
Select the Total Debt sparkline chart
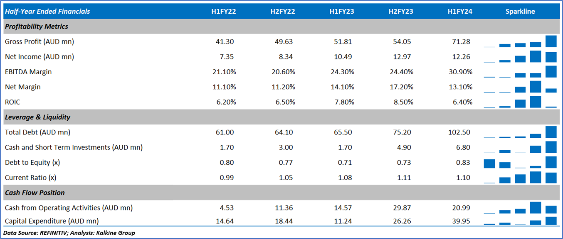click(520, 132)
